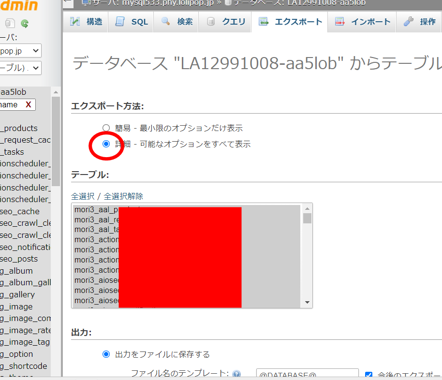The width and height of the screenshot is (442, 380).
Task: Collapse sidebar using the left arrow icon
Action: pos(68,2)
